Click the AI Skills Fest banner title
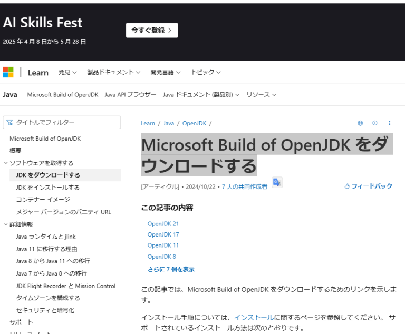This screenshot has height=334, width=405. point(43,23)
